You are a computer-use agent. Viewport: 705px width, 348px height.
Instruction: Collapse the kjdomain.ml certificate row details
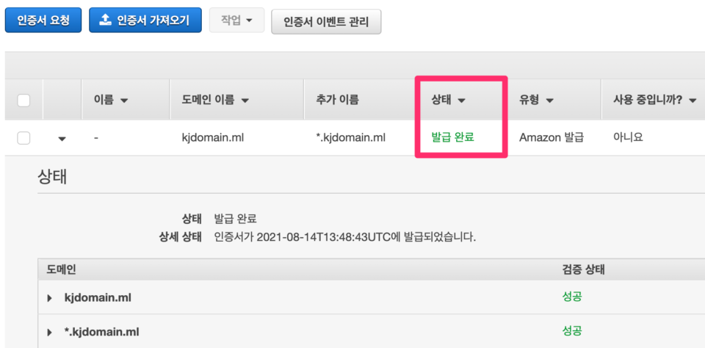(62, 139)
